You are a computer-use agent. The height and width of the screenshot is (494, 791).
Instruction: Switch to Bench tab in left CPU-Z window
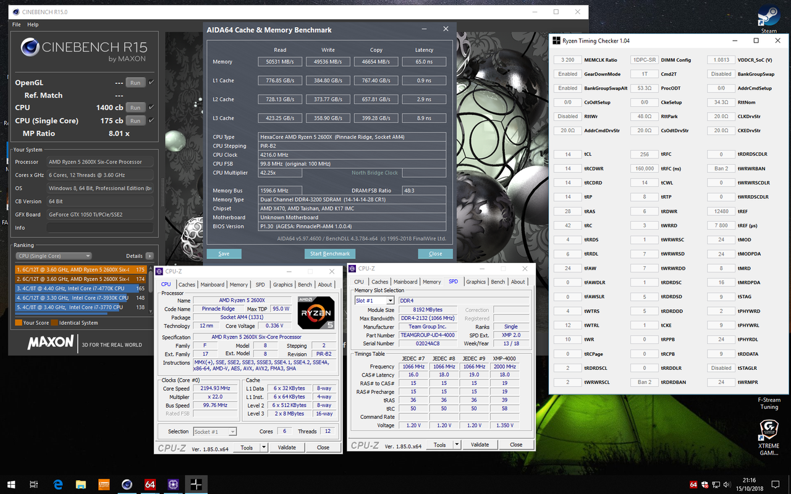tap(305, 285)
